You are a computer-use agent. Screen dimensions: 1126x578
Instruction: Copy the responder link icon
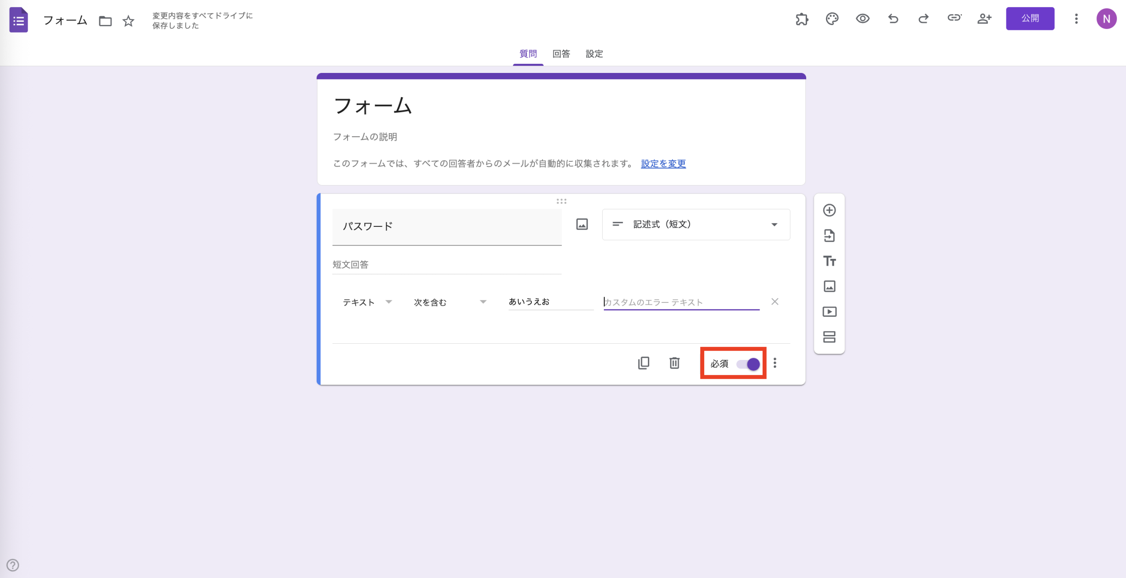954,19
